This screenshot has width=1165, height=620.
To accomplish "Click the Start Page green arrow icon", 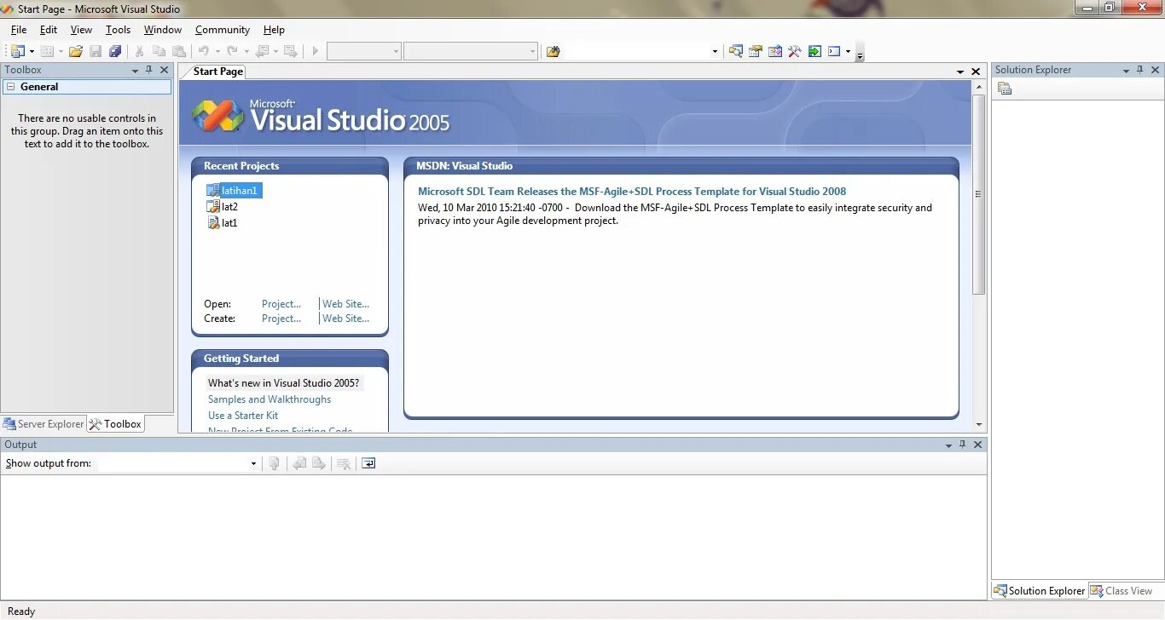I will pos(814,51).
